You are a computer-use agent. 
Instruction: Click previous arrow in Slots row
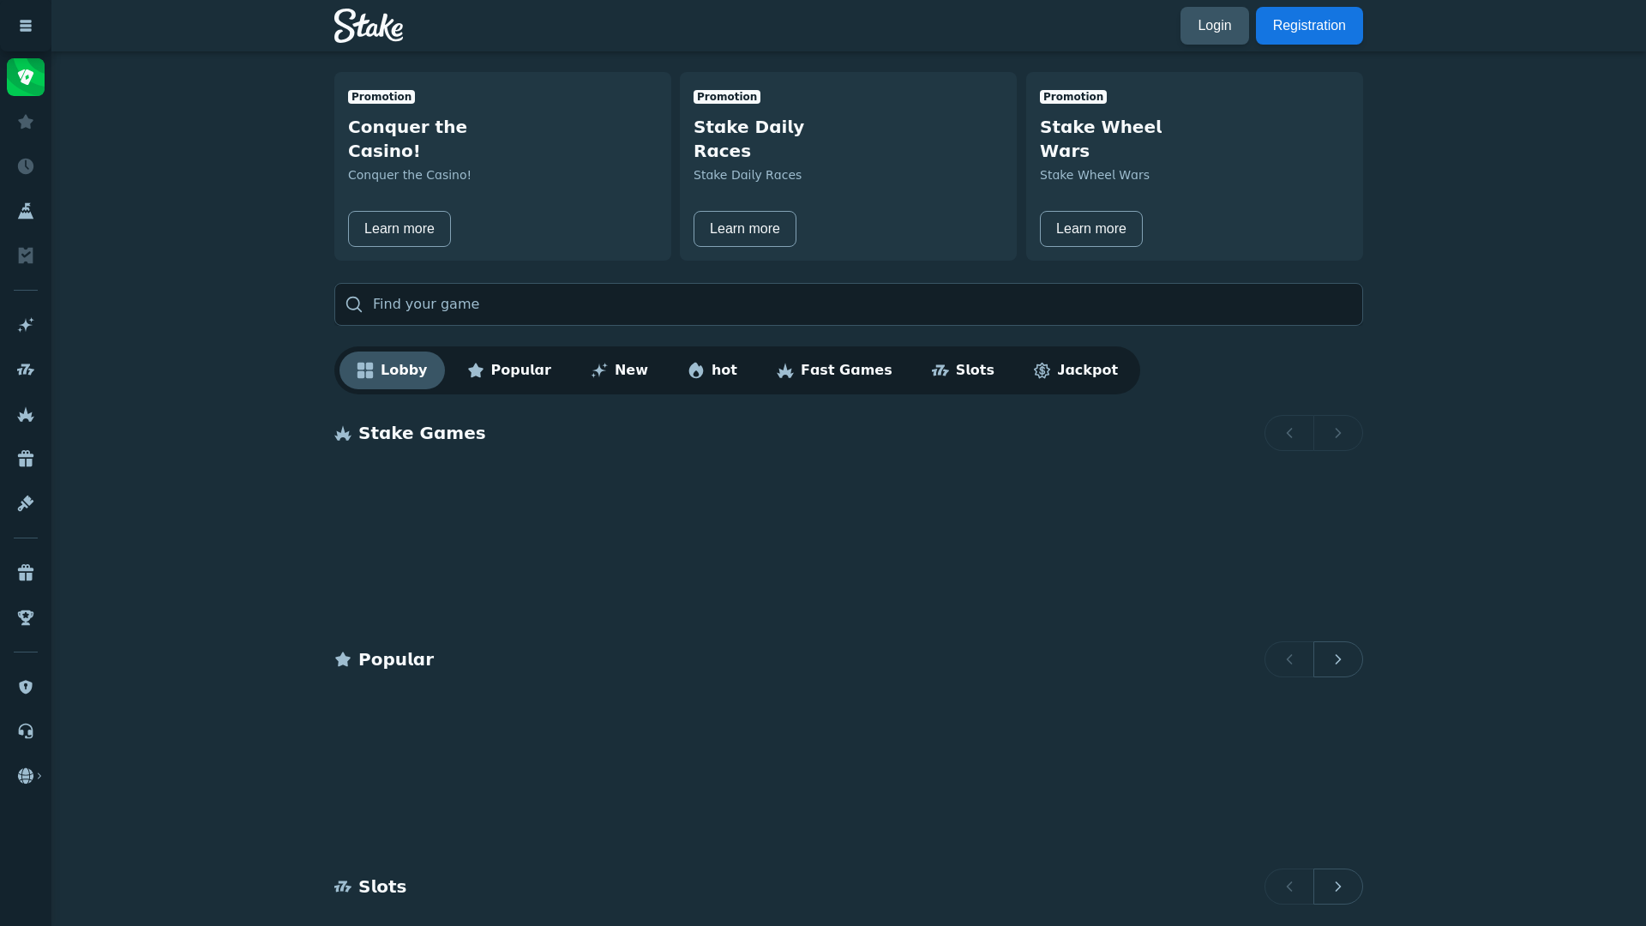[1289, 887]
